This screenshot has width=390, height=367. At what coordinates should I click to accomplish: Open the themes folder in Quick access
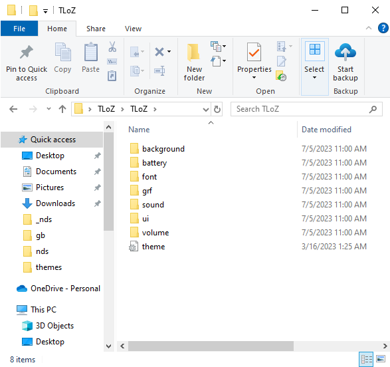tap(49, 267)
